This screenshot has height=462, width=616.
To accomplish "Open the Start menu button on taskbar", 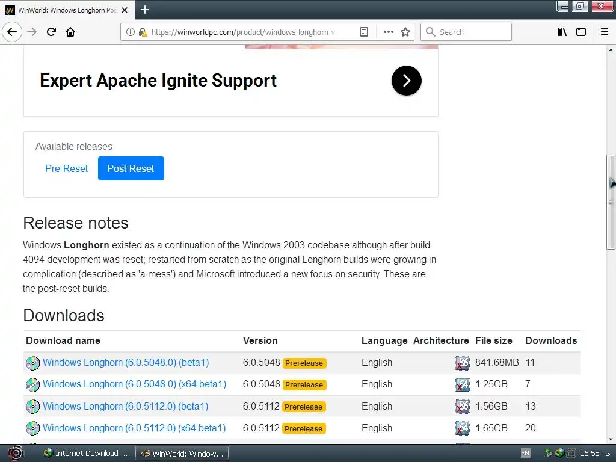I will pos(15,453).
